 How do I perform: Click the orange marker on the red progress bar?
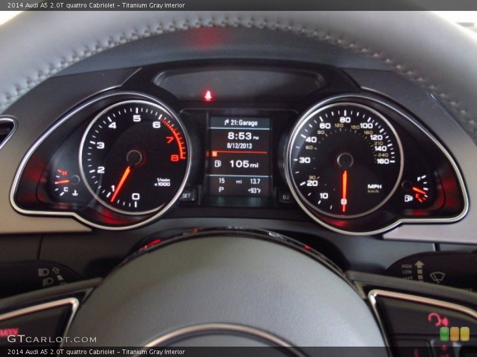click(214, 153)
